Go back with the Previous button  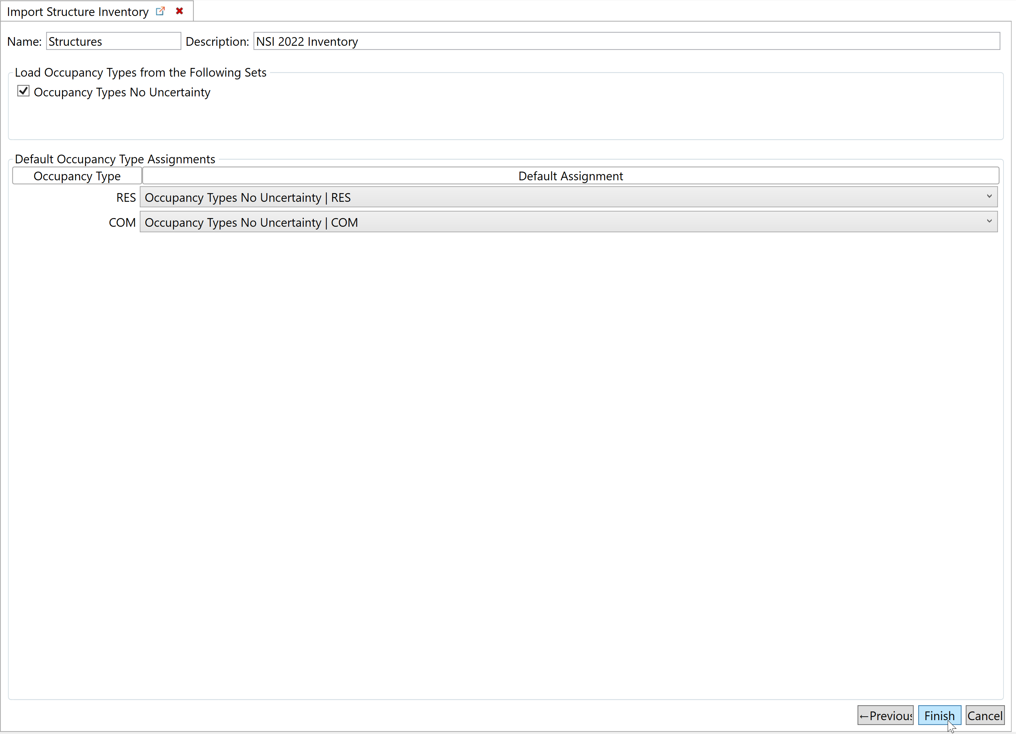[885, 716]
